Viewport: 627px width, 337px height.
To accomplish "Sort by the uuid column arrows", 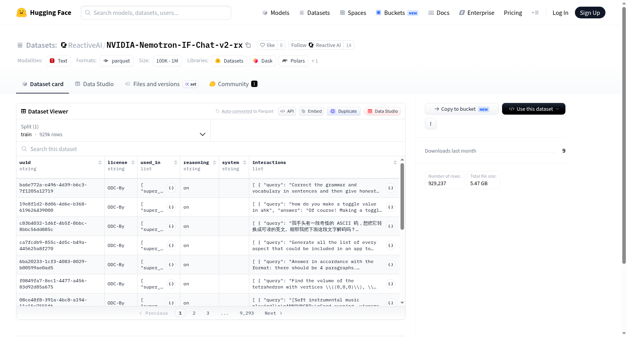I will click(x=100, y=162).
